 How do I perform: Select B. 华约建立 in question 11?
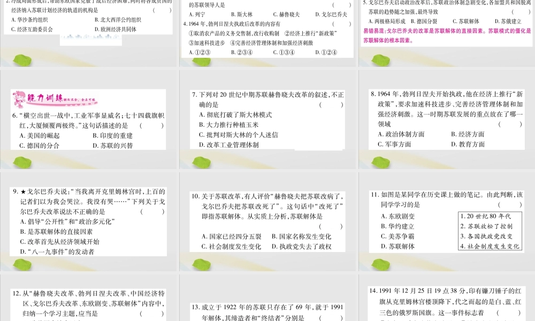click(x=398, y=226)
